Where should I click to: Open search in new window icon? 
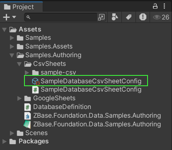(101, 17)
